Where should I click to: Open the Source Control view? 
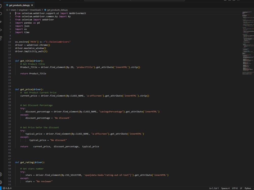point(1,22)
